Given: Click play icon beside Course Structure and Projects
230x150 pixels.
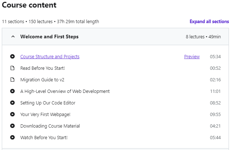Looking at the screenshot, I should click(13, 56).
